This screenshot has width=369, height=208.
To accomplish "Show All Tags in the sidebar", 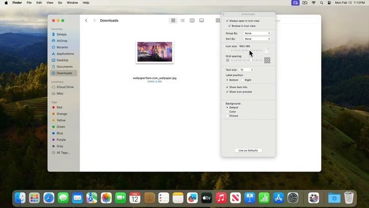I will click(63, 153).
